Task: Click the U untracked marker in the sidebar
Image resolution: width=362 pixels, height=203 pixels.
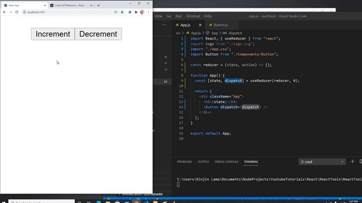Action: coord(166,69)
